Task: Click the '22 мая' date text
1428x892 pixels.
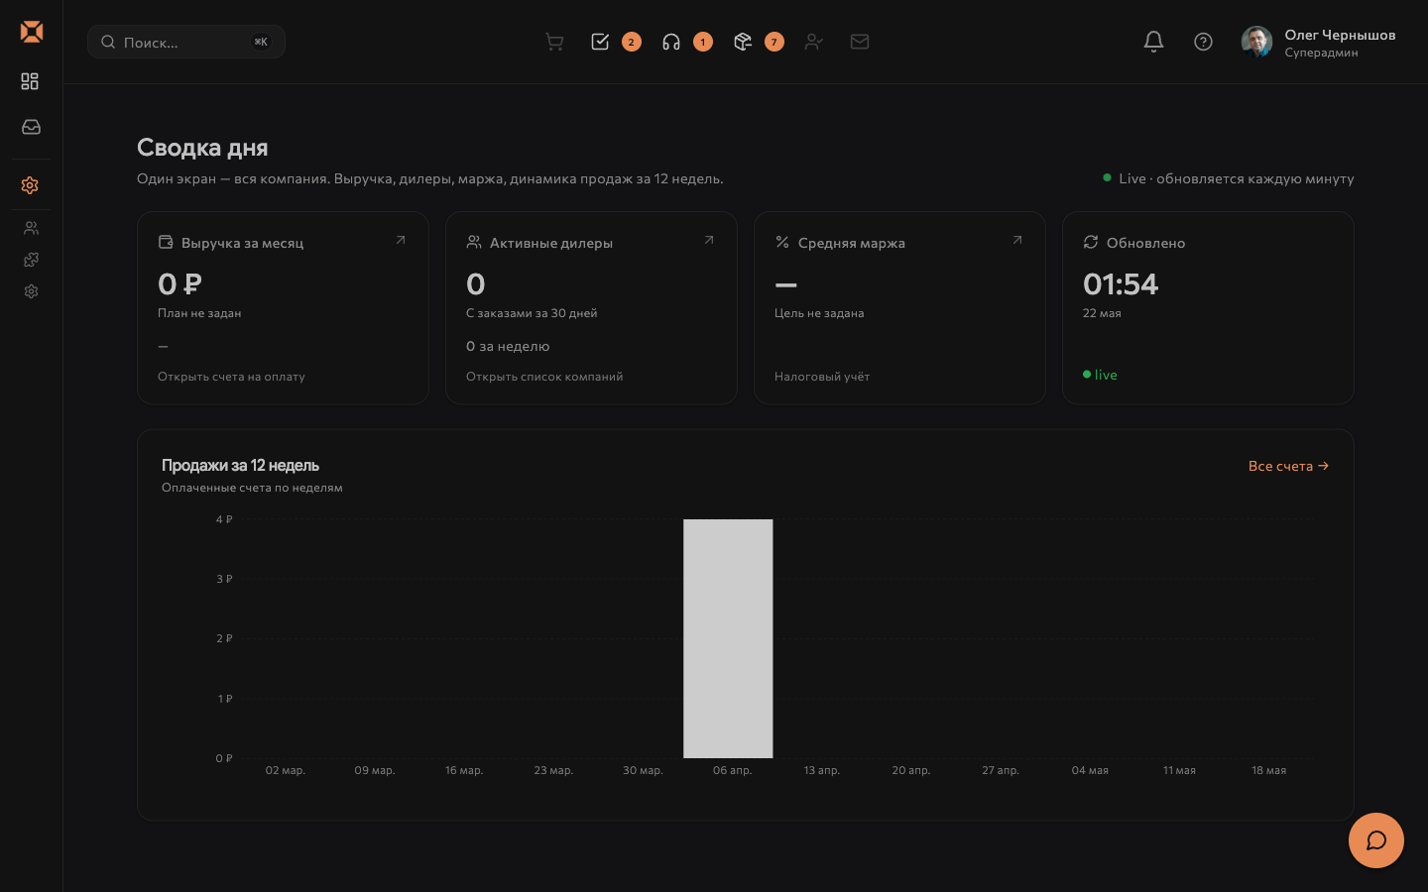Action: (1102, 313)
